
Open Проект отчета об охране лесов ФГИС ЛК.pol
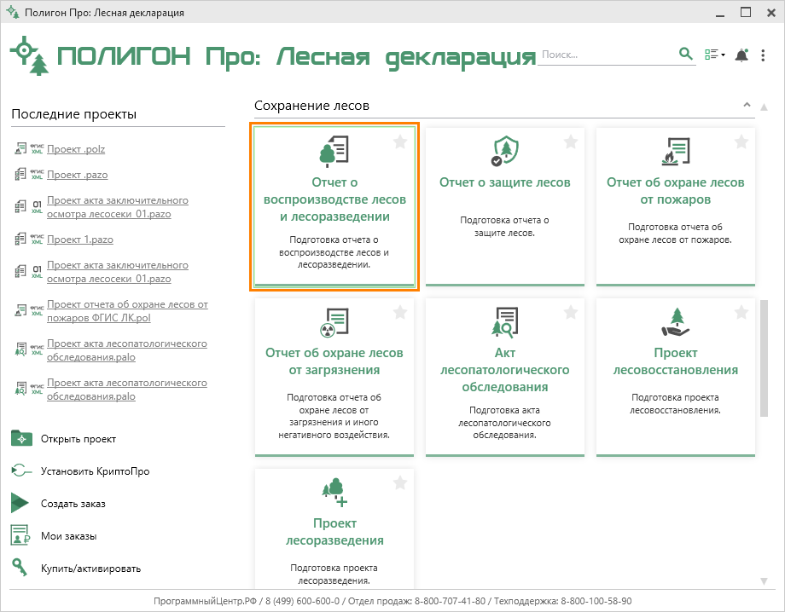click(x=127, y=311)
